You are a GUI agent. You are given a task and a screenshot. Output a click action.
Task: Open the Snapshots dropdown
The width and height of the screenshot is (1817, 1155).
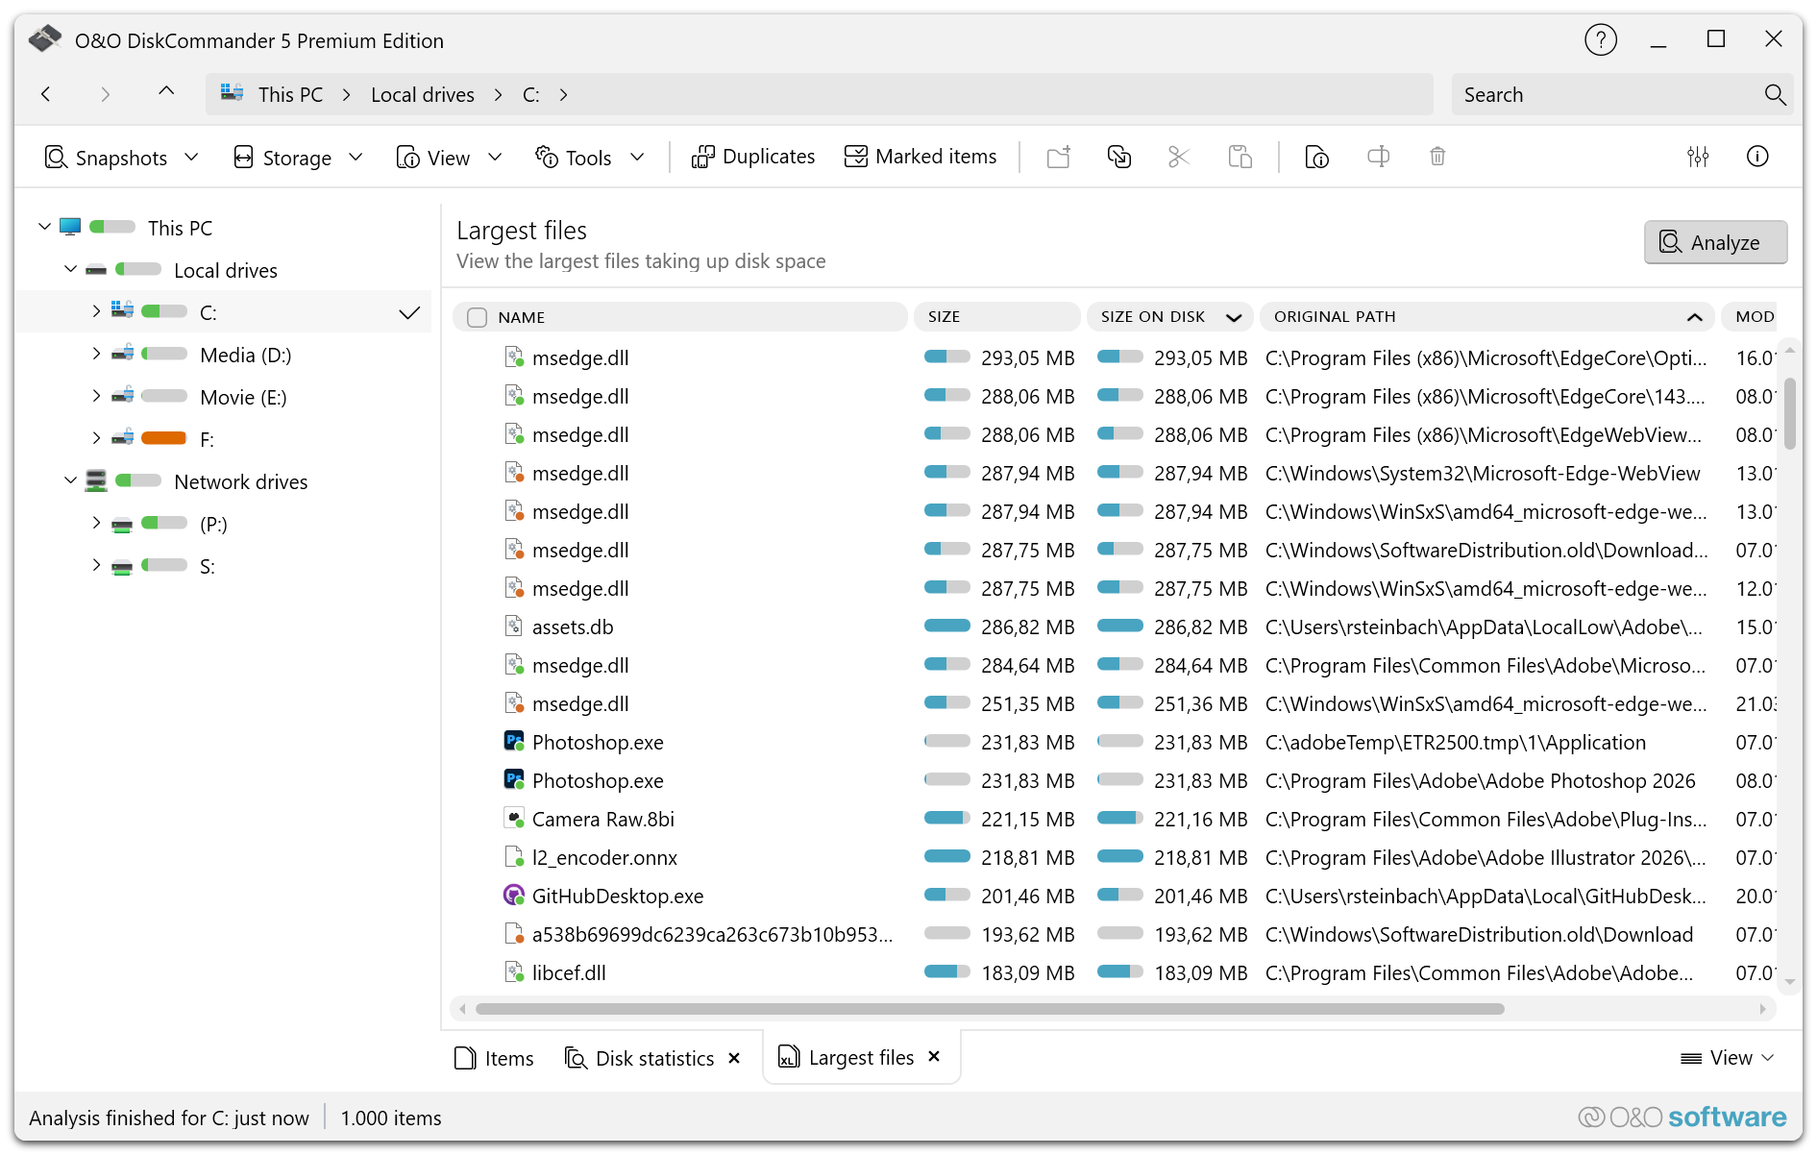pos(122,158)
